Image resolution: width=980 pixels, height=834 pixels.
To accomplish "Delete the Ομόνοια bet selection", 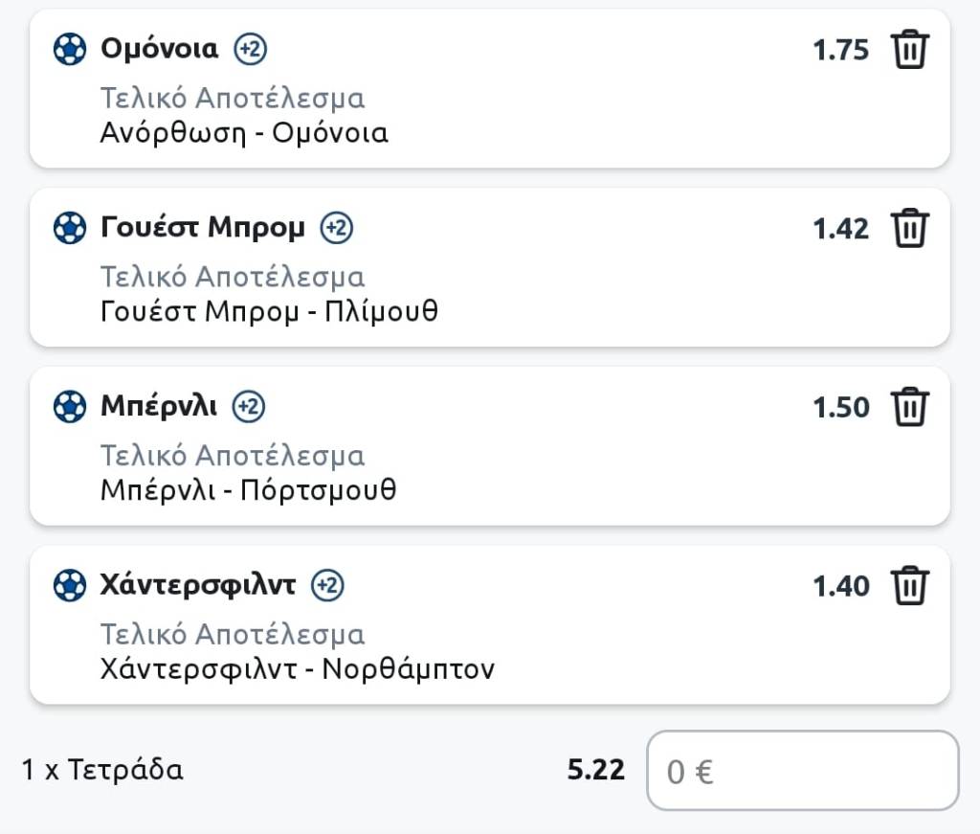I will [x=909, y=50].
